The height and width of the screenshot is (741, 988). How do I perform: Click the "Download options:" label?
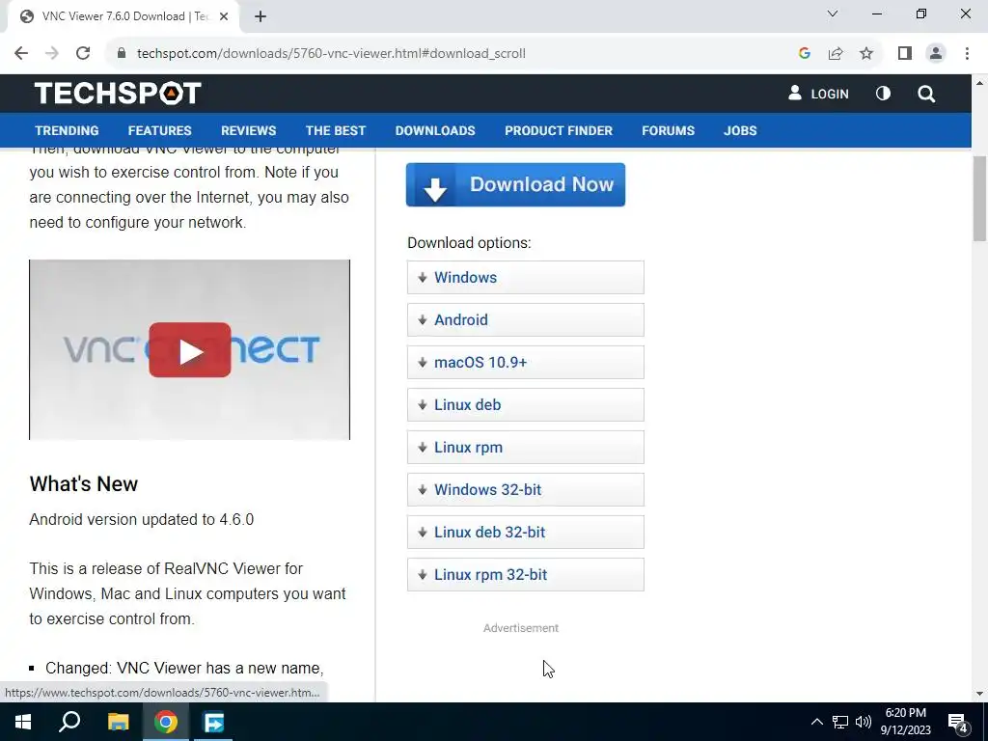tap(470, 242)
